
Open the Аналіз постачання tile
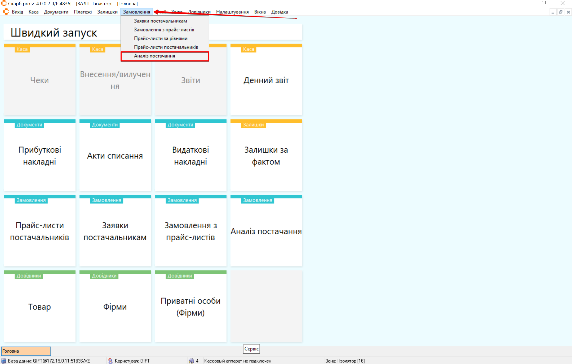(x=266, y=231)
